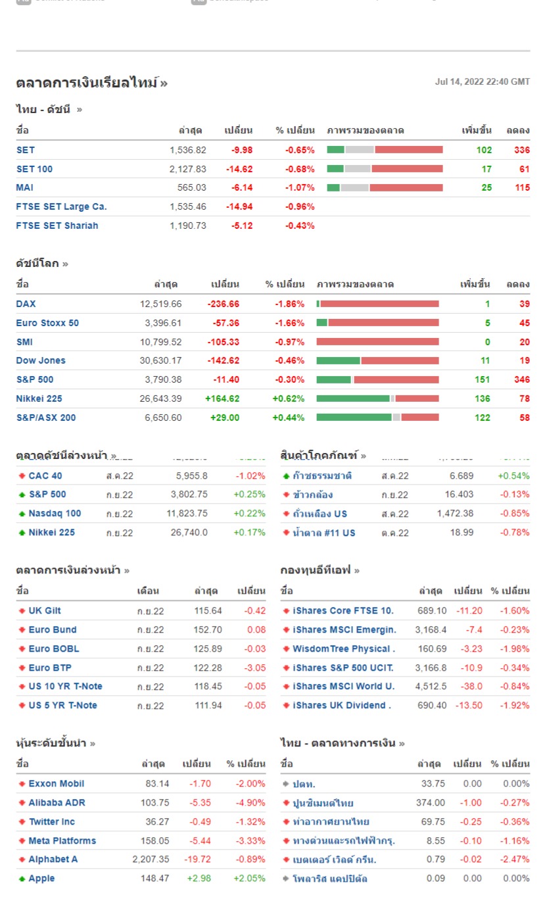Open น้ำตาล #11 US link

pos(324,533)
